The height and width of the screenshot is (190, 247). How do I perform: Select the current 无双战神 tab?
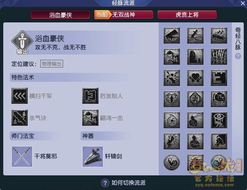pos(124,15)
